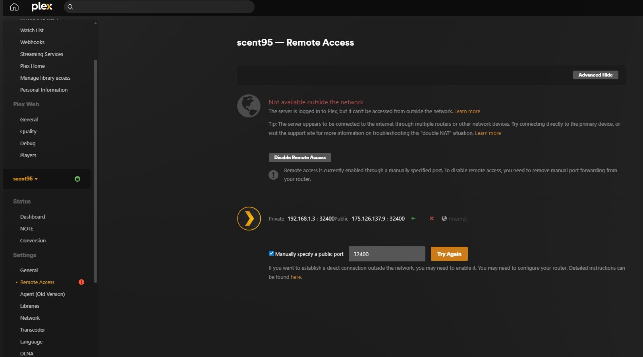The height and width of the screenshot is (357, 643).
Task: Toggle Manually specify a public port checkbox
Action: click(271, 253)
